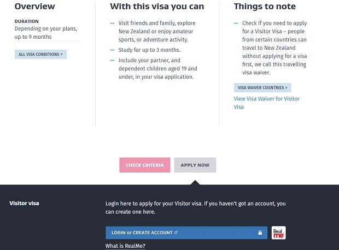Click the Visitor visa heading in dark panel

coord(24,203)
